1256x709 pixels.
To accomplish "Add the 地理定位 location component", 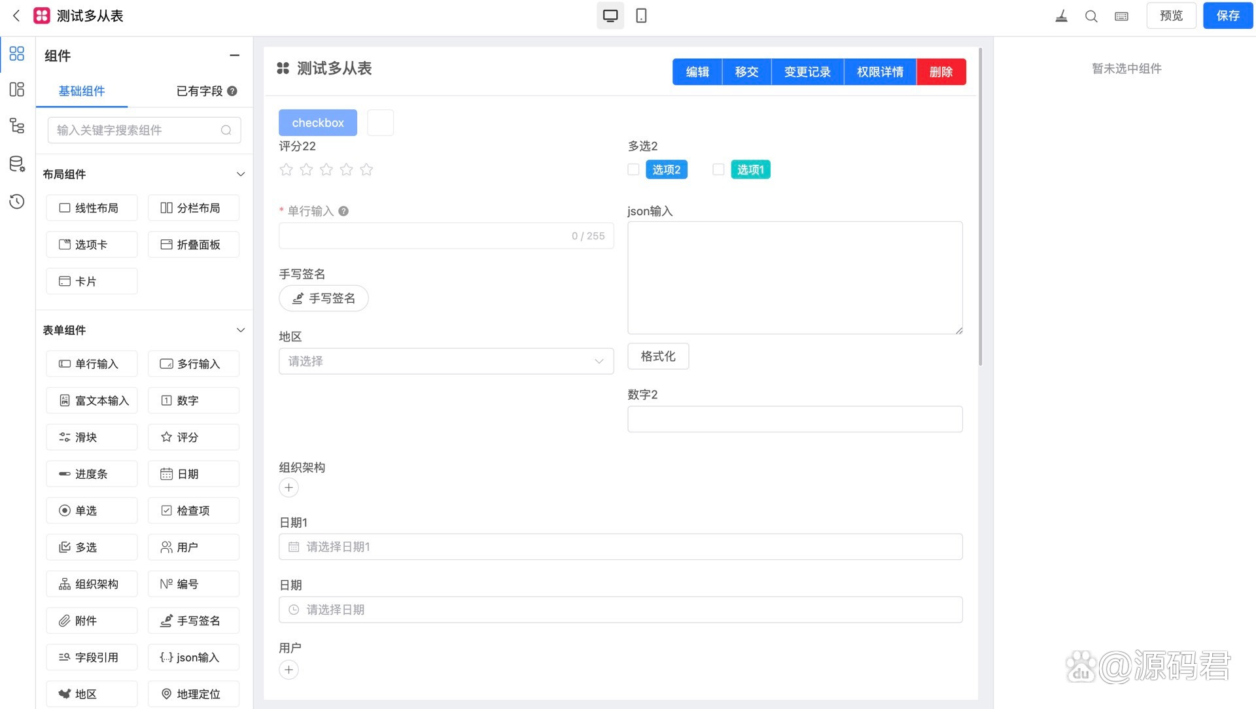I will pyautogui.click(x=194, y=694).
